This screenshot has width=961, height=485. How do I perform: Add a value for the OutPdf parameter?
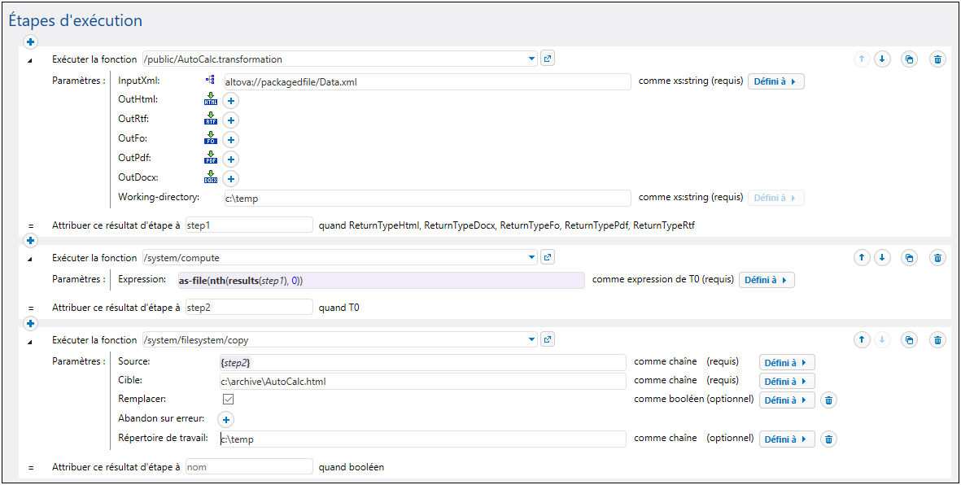[230, 159]
